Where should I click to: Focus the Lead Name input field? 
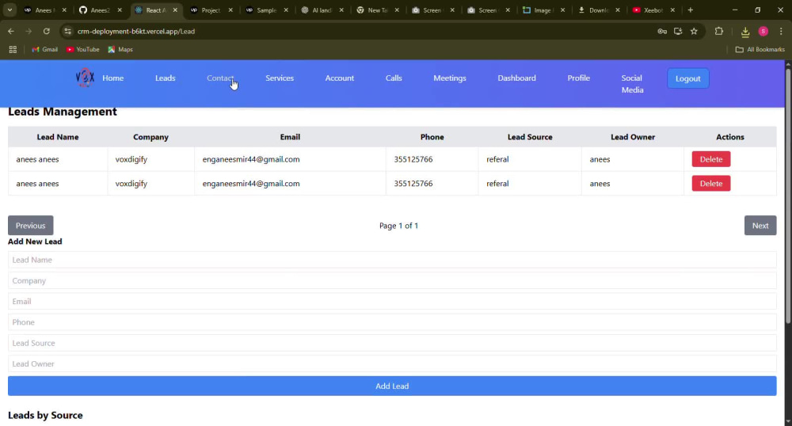pyautogui.click(x=392, y=260)
